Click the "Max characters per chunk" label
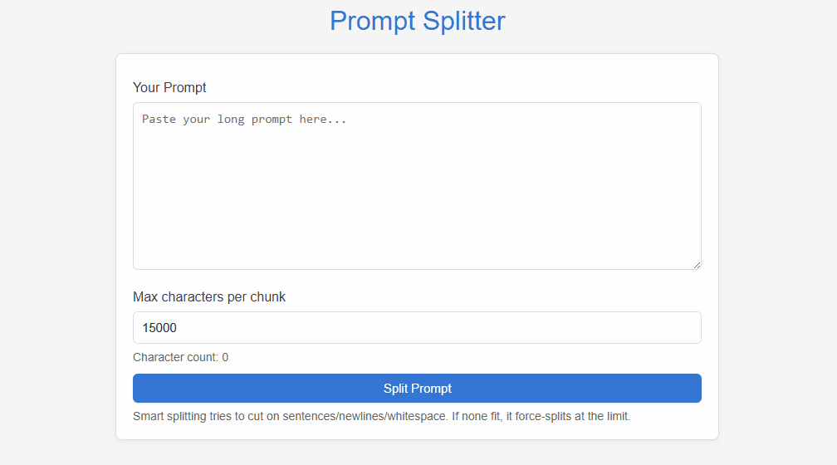 [x=209, y=296]
